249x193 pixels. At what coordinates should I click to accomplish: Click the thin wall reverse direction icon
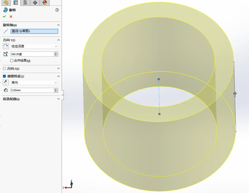(6, 83)
